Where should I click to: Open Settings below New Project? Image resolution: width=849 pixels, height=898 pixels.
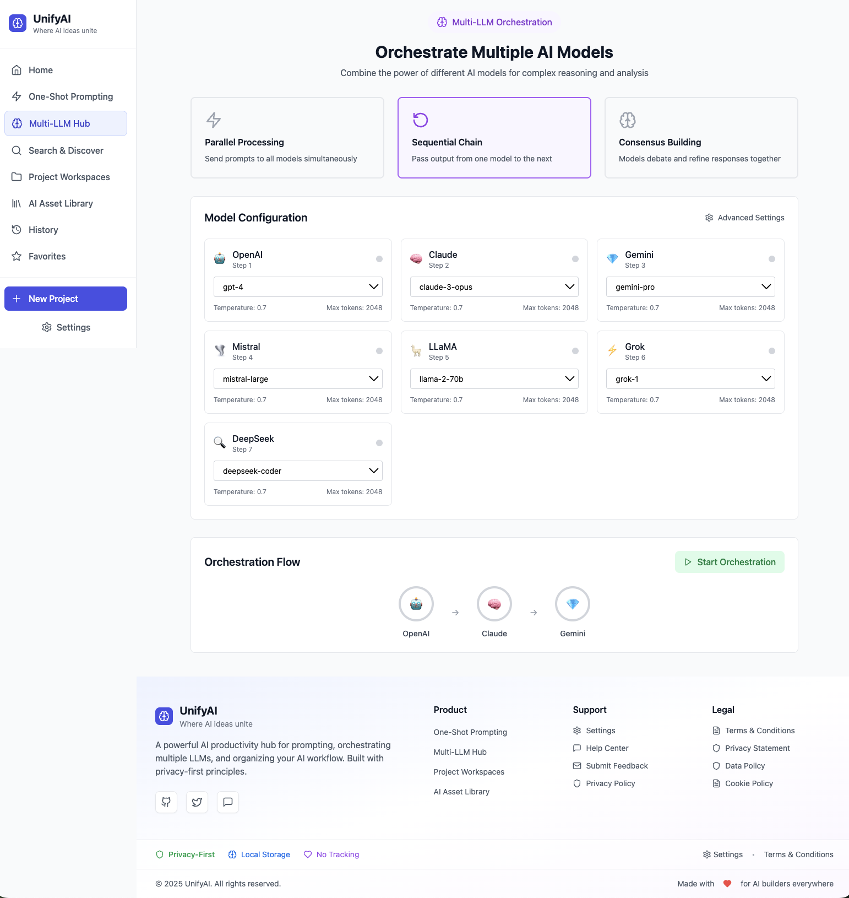(66, 327)
